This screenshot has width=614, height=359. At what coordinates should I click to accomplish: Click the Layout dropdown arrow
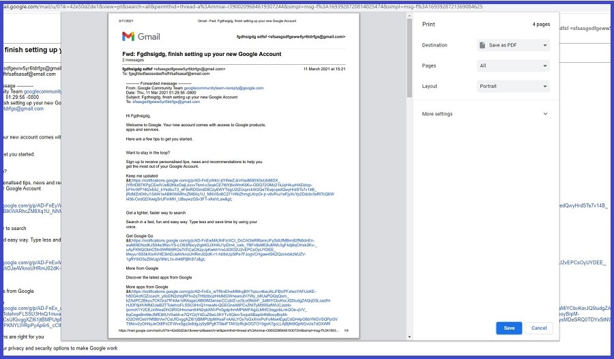coord(544,86)
